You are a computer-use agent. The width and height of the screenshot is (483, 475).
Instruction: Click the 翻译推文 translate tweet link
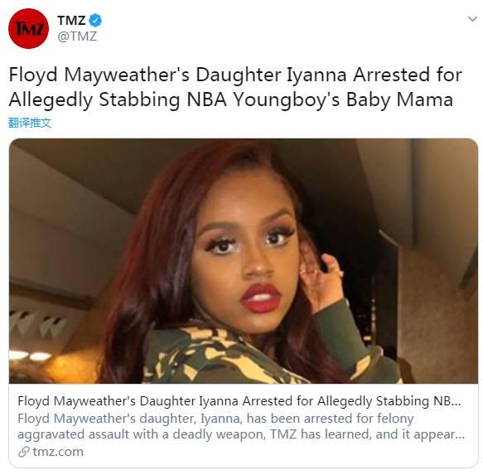point(30,123)
